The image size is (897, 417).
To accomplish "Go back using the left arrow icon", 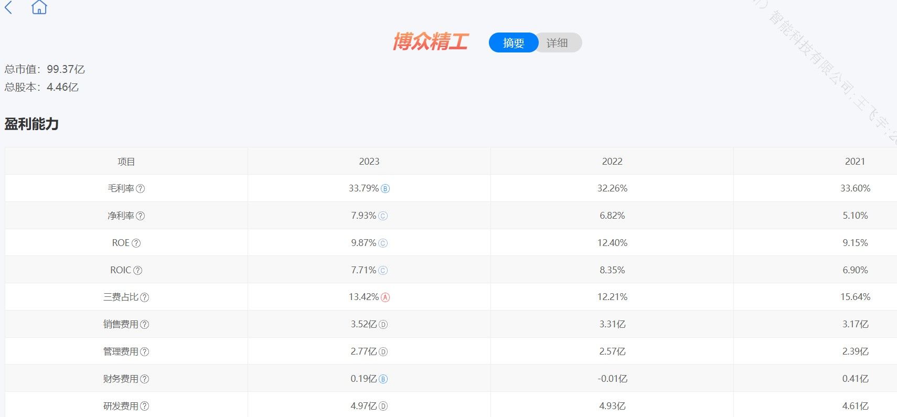I will tap(8, 7).
